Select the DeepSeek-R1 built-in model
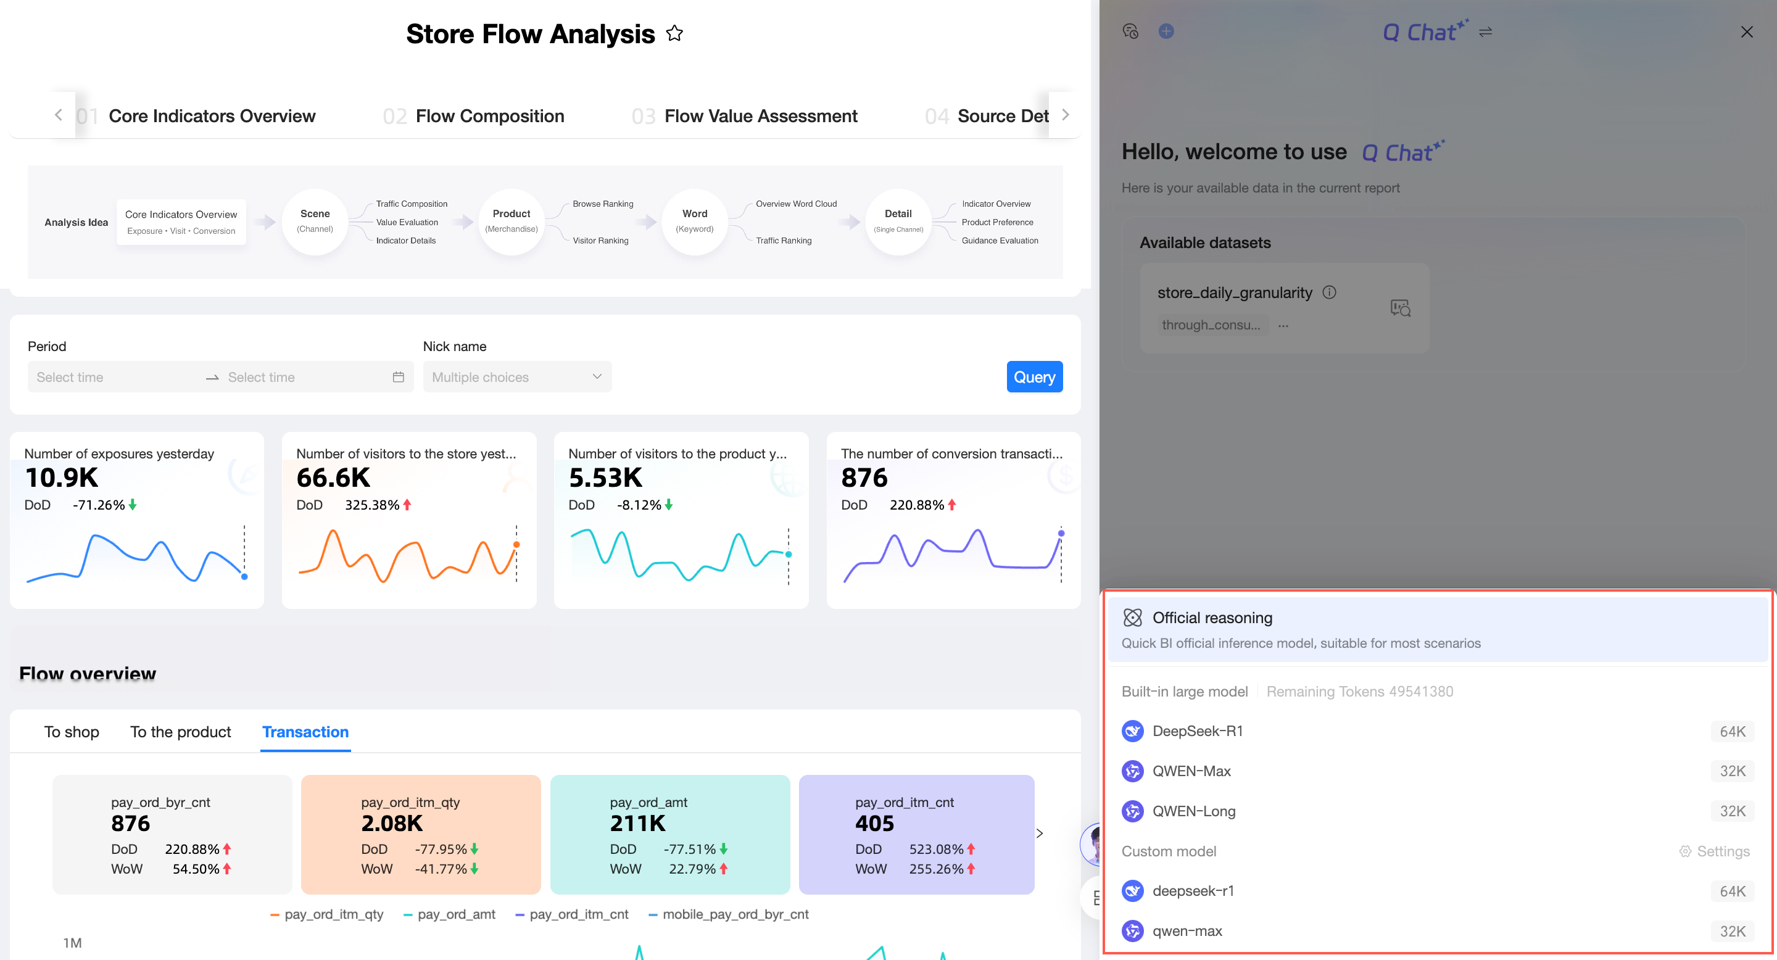Image resolution: width=1777 pixels, height=960 pixels. point(1198,731)
